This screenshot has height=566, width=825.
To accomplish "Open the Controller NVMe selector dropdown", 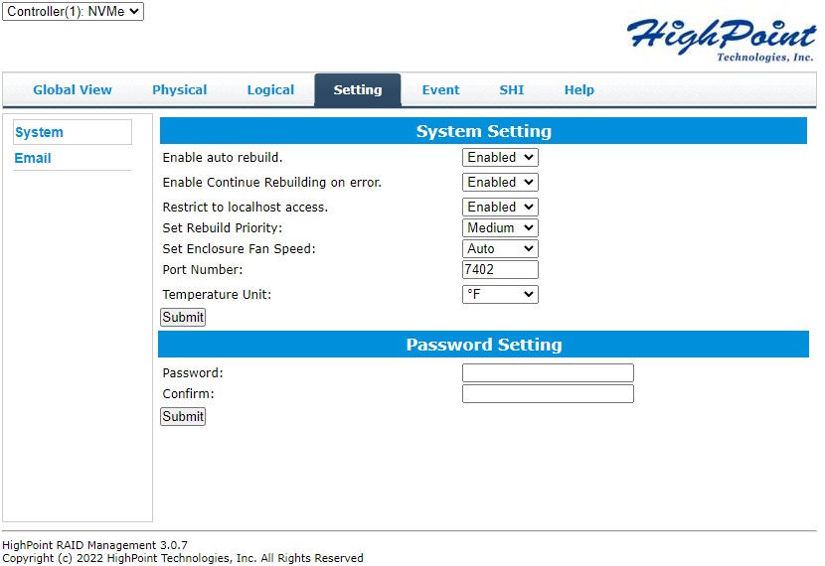I will coord(74,12).
